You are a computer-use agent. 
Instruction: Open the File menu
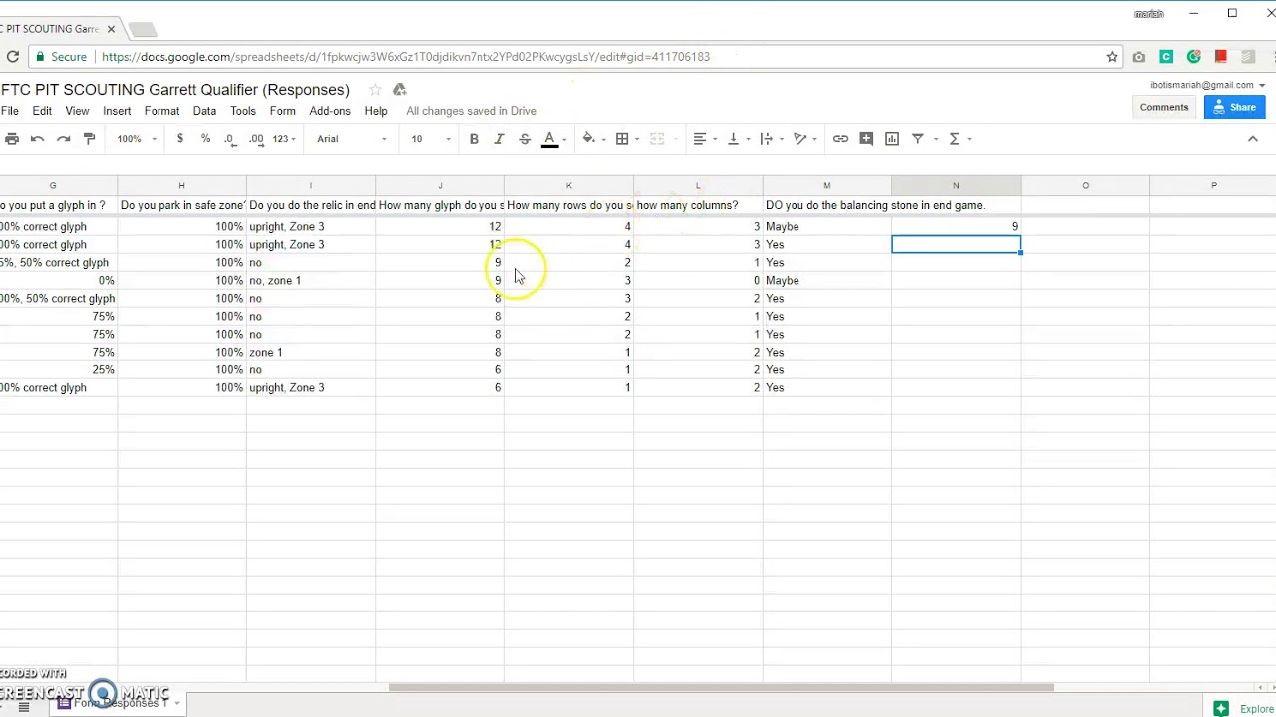9,111
